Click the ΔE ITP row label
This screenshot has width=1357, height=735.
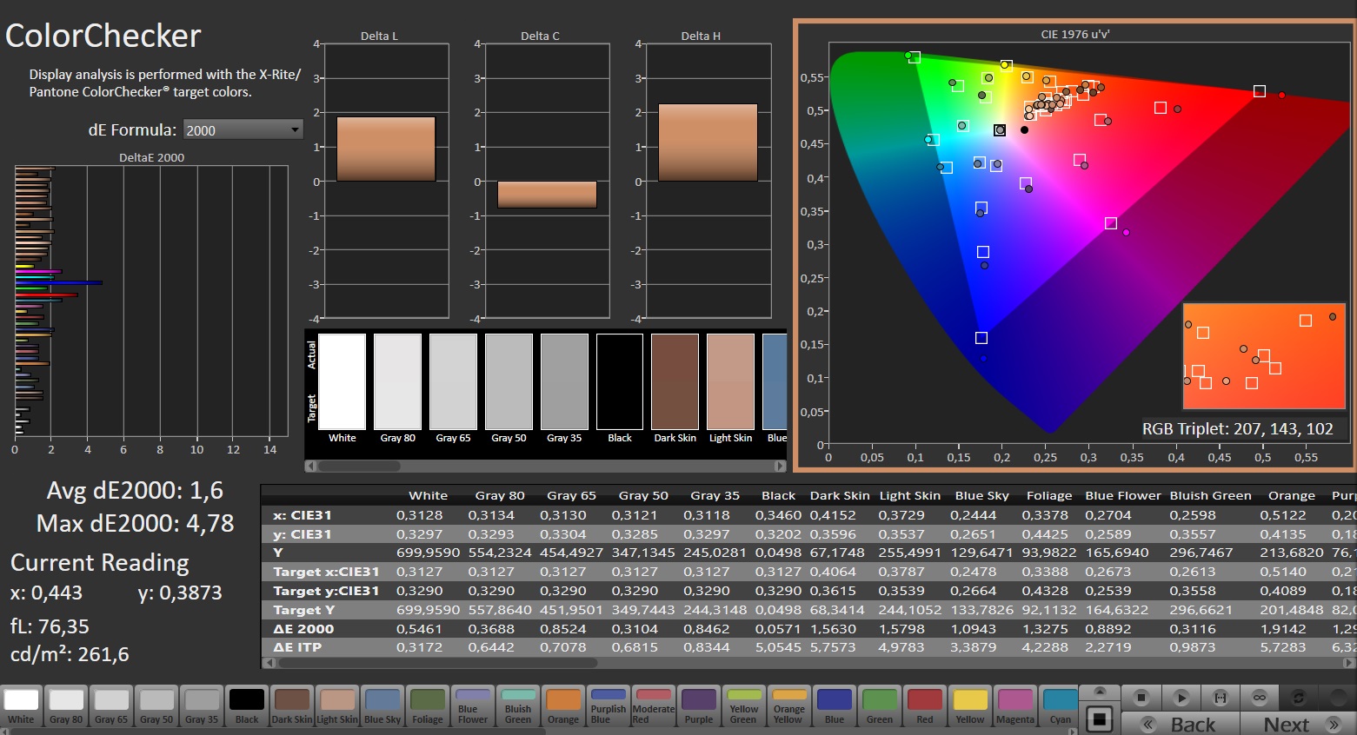tap(297, 647)
